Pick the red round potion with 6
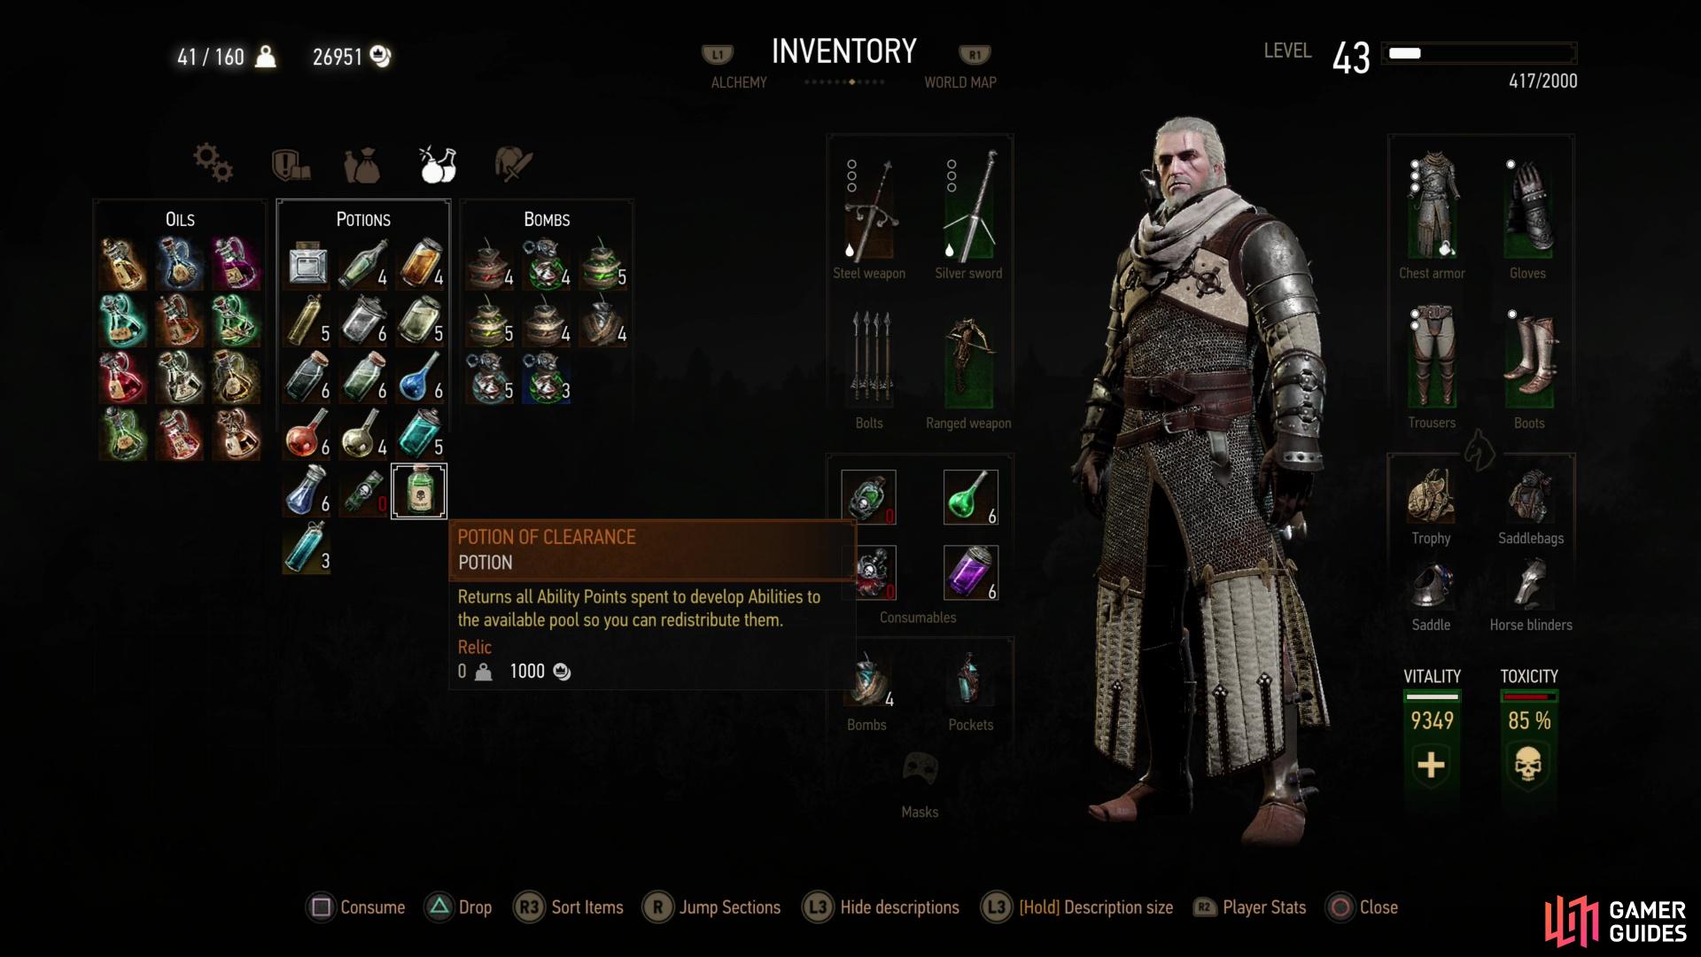1701x957 pixels. [307, 433]
